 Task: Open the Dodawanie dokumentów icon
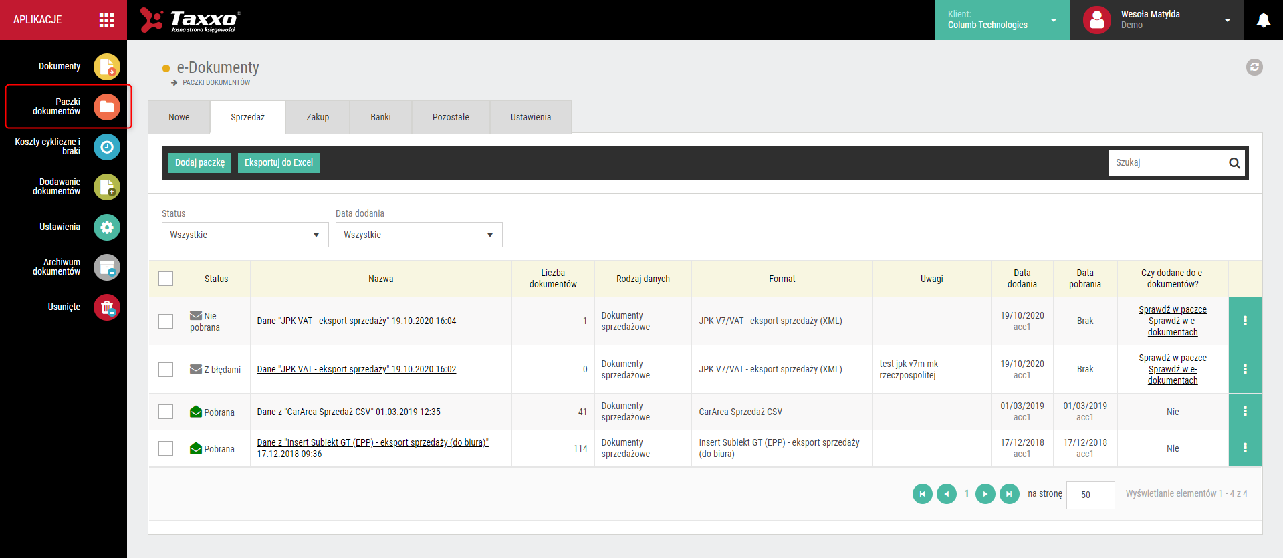pos(106,187)
